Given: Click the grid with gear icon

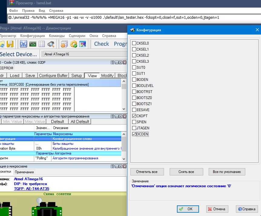Looking at the screenshot, I should pos(64,44).
